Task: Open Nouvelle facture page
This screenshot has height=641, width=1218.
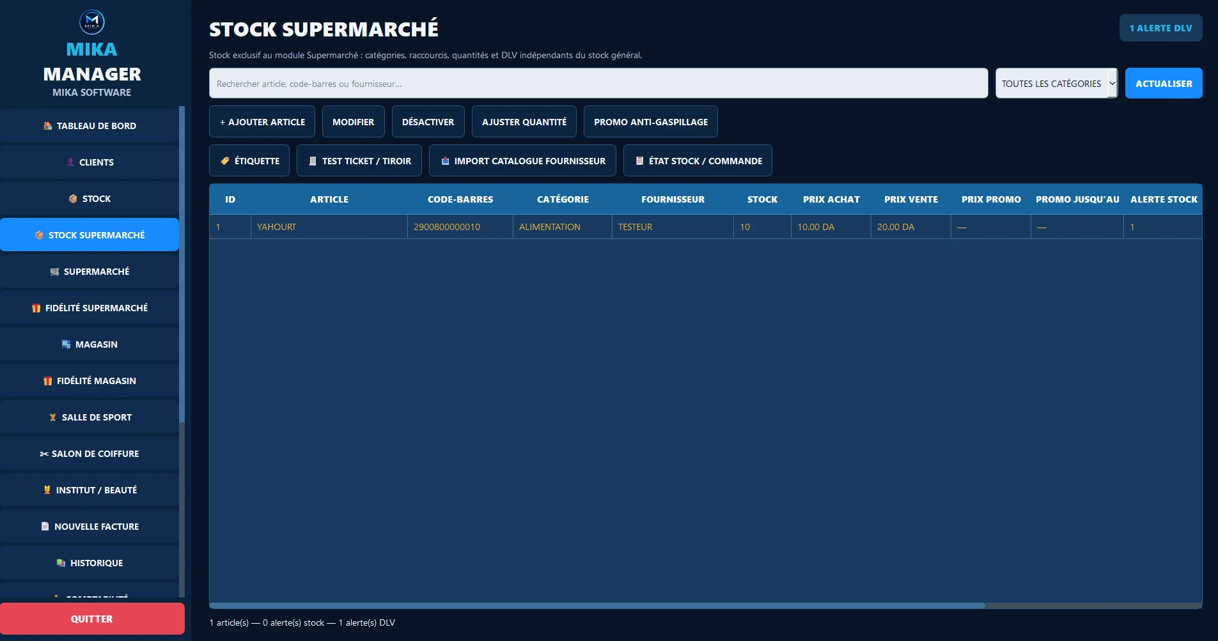Action: click(90, 527)
